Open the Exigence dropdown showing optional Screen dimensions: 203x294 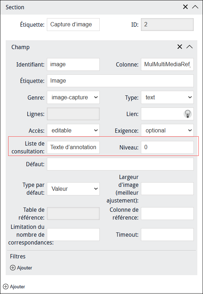(167, 130)
